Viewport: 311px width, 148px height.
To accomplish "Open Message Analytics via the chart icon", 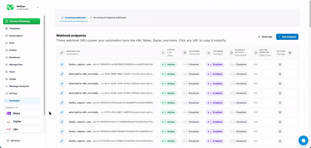I will click(x=7, y=86).
